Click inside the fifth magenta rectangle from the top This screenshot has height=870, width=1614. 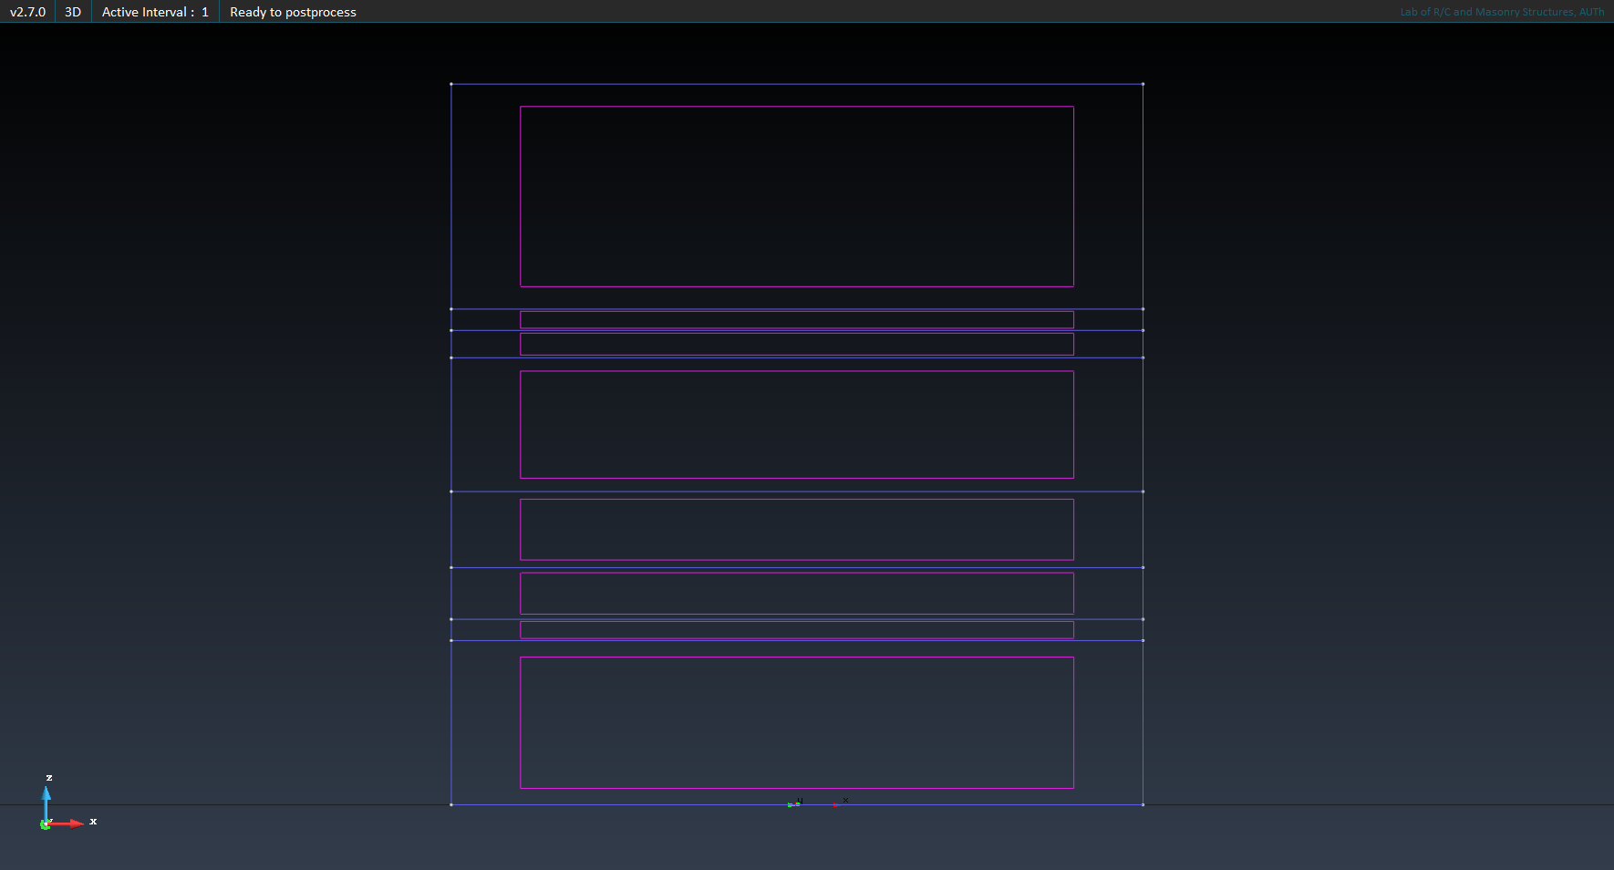coord(796,529)
